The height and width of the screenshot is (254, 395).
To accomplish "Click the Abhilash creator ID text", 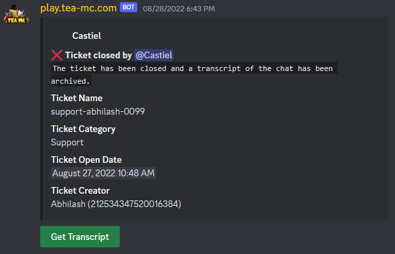I will pyautogui.click(x=116, y=204).
